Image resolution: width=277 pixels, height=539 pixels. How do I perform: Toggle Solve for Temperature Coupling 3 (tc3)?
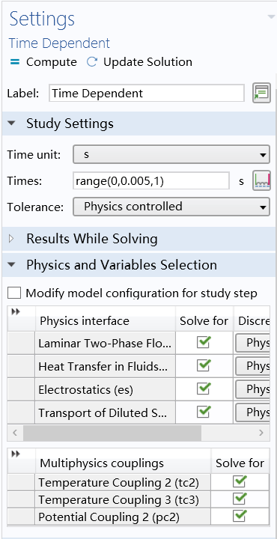click(240, 499)
